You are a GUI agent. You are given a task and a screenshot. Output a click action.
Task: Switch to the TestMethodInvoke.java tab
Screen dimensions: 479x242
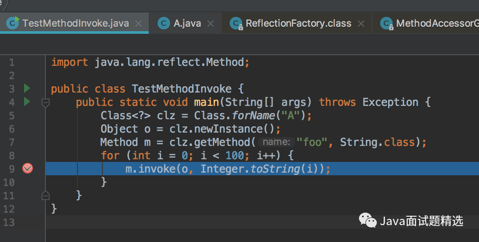pyautogui.click(x=74, y=23)
